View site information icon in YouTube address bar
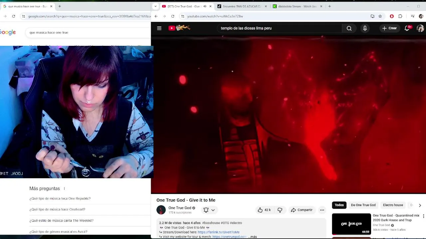 tap(182, 16)
